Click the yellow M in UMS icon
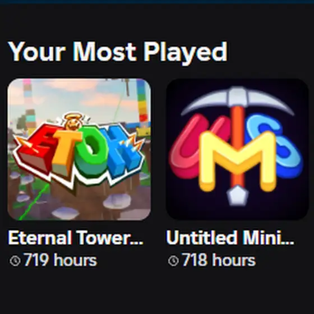314x314 pixels. pos(238,161)
